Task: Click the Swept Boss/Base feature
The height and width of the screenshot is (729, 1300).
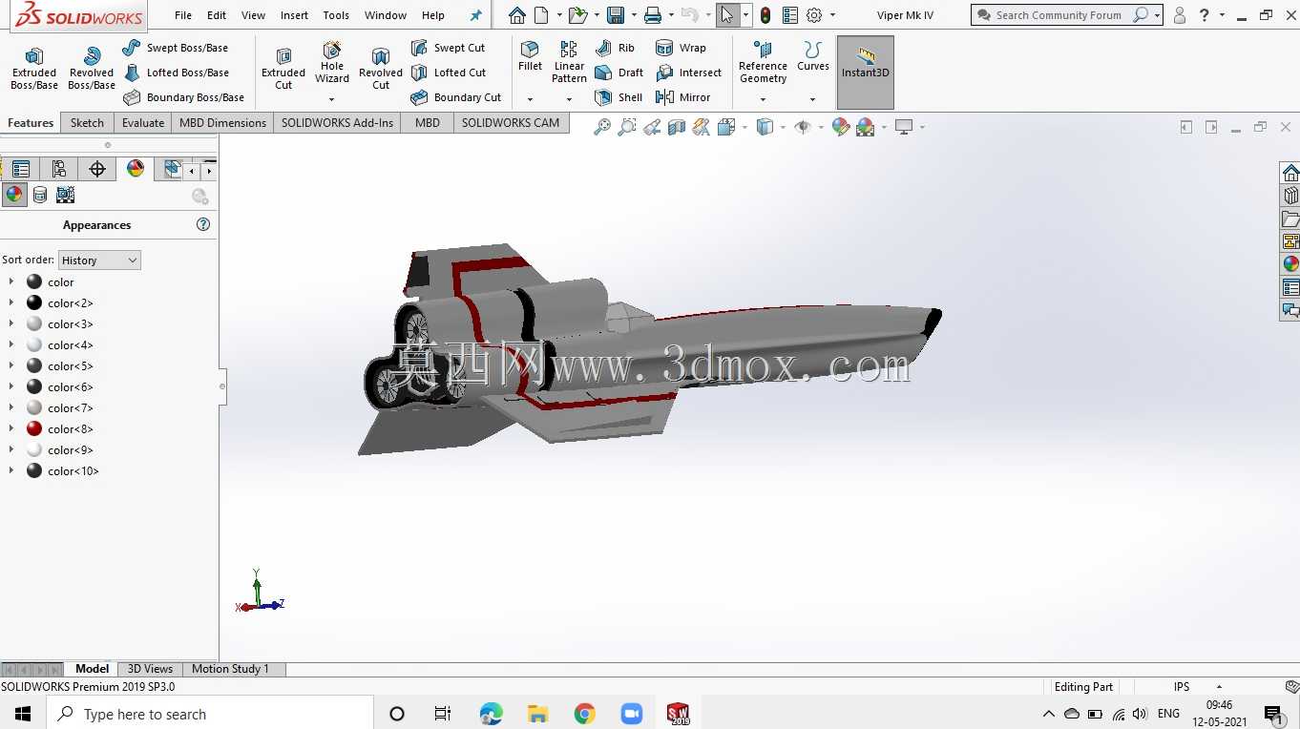Action: (176, 48)
